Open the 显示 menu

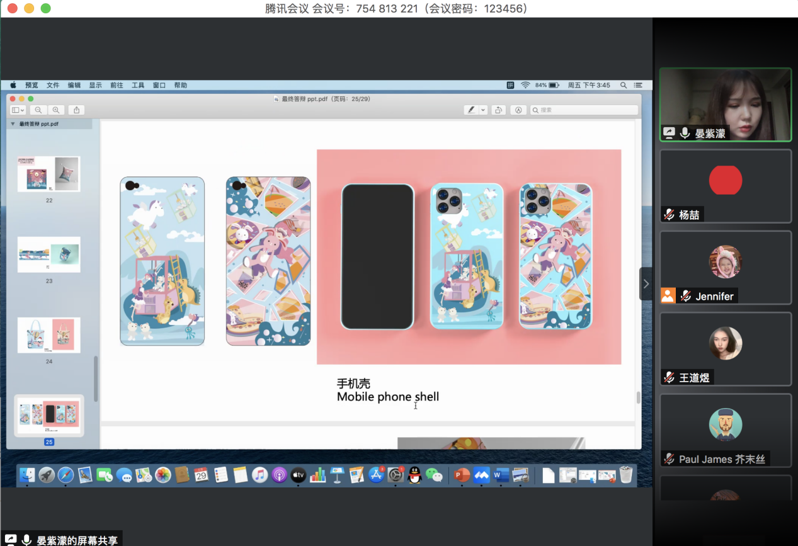click(x=95, y=85)
